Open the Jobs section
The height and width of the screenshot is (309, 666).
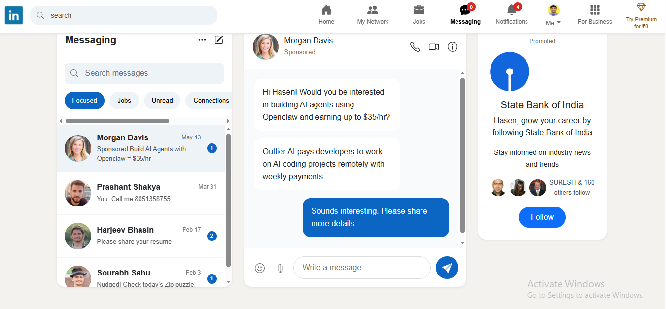click(x=419, y=15)
